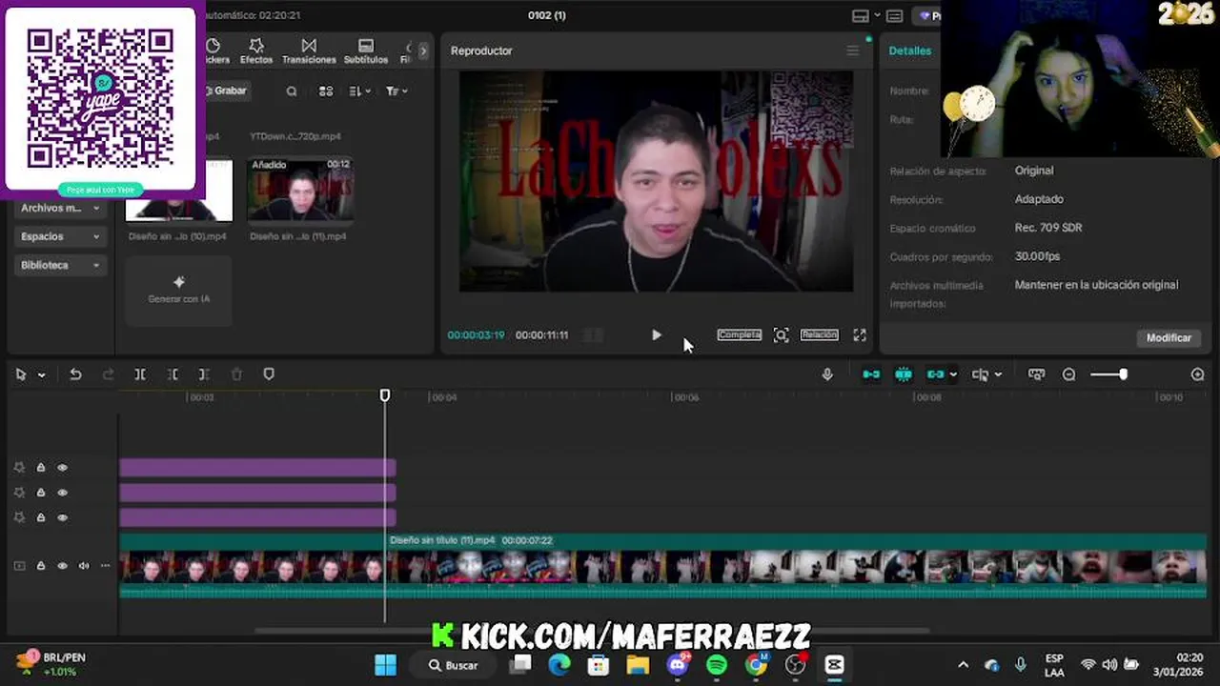The width and height of the screenshot is (1220, 686).
Task: Expand the Biblioteca dropdown
Action: coord(60,265)
